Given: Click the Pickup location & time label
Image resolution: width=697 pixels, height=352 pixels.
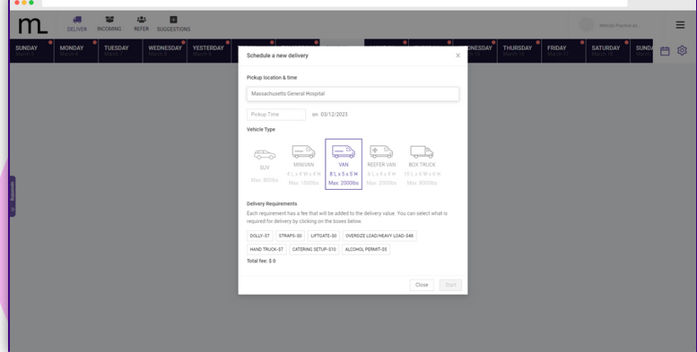Looking at the screenshot, I should [272, 78].
